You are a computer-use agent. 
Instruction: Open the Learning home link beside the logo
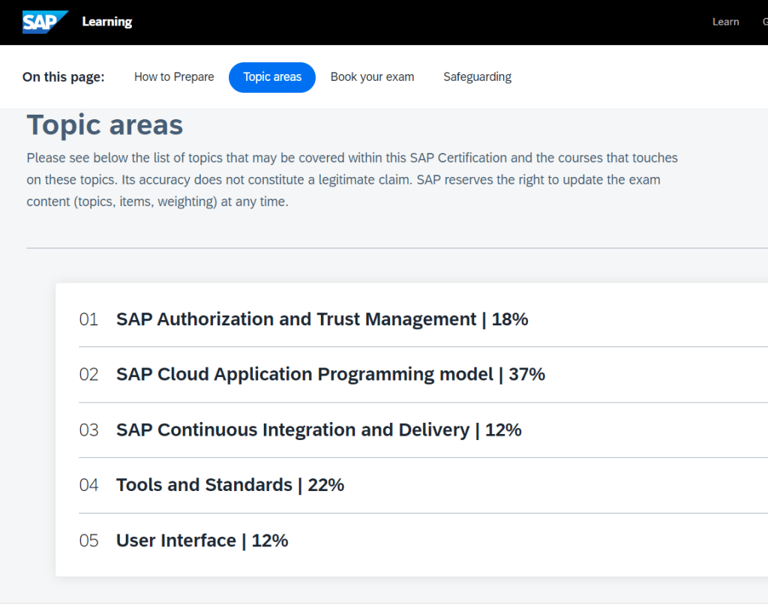pyautogui.click(x=106, y=22)
